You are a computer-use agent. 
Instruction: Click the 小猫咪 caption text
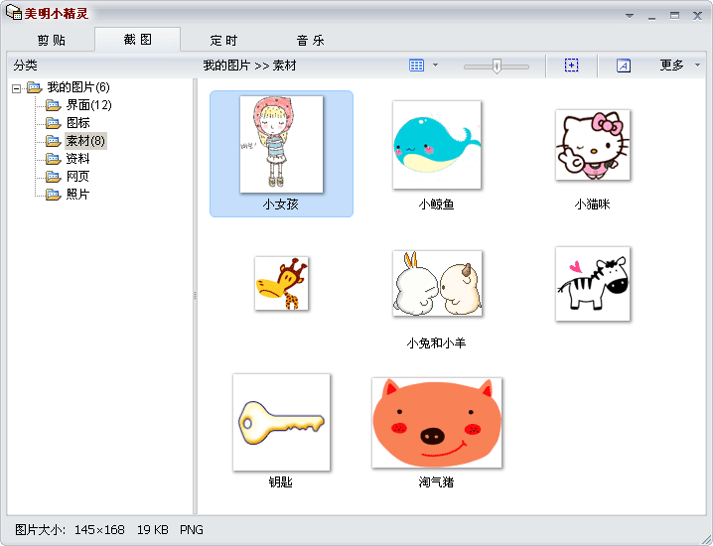tap(593, 205)
